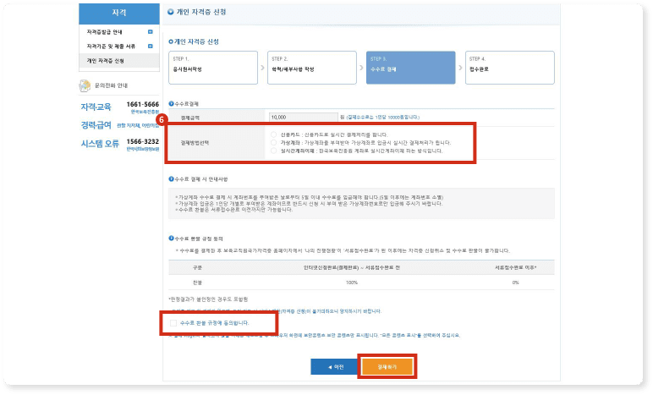Go to STEP 2 학력/세부사항 작성 box

tap(312, 68)
